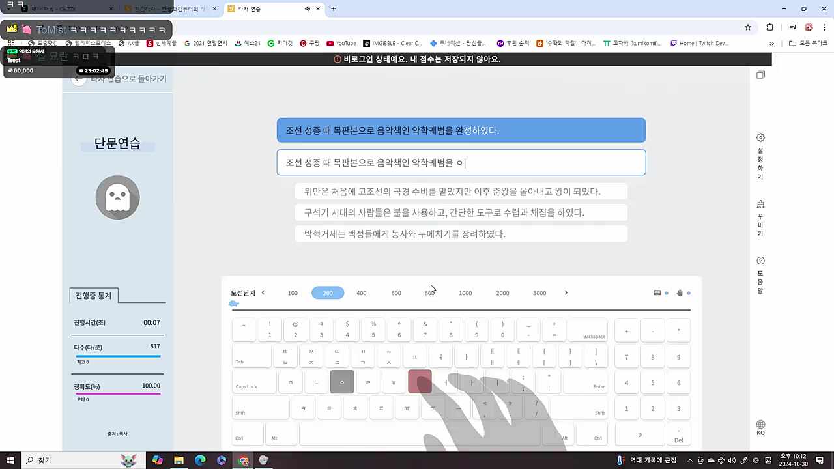The height and width of the screenshot is (469, 834).
Task: Open Home | Twitch Dev bookmark
Action: pos(699,43)
